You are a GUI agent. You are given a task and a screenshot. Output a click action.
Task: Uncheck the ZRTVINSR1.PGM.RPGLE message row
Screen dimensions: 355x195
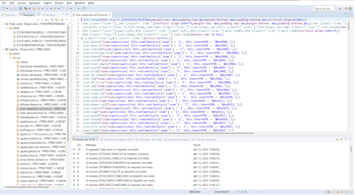click(74, 167)
